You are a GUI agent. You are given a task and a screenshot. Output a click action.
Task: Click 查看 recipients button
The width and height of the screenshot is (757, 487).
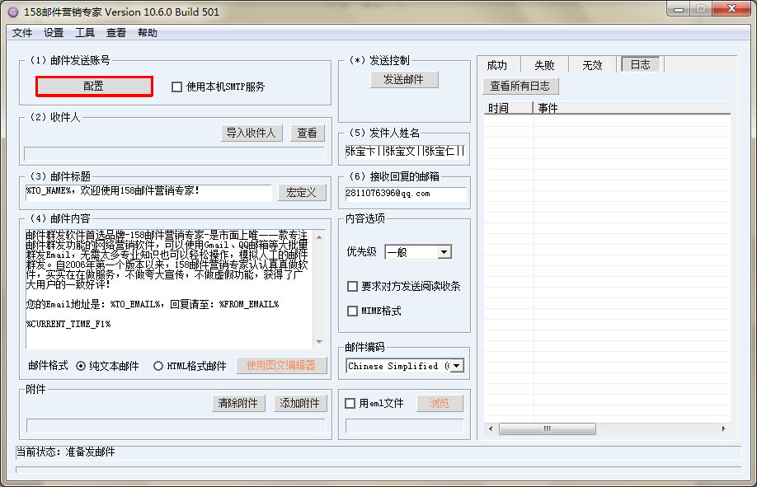point(308,133)
